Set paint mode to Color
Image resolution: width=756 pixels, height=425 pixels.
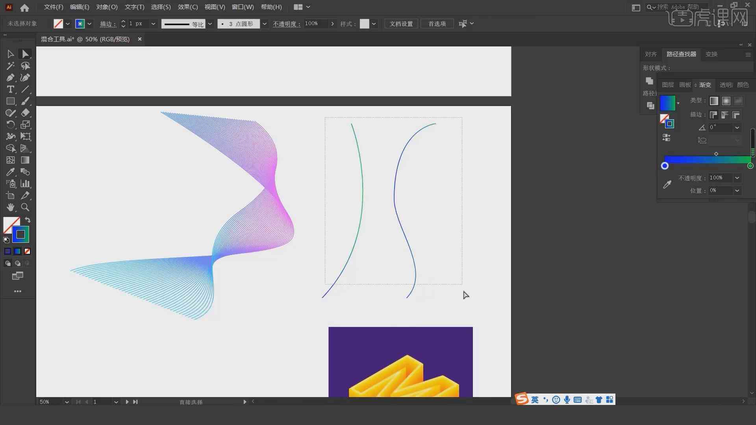tap(7, 251)
